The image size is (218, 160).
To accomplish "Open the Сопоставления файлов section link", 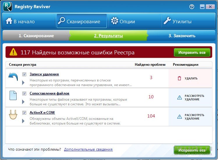I will (49, 93).
